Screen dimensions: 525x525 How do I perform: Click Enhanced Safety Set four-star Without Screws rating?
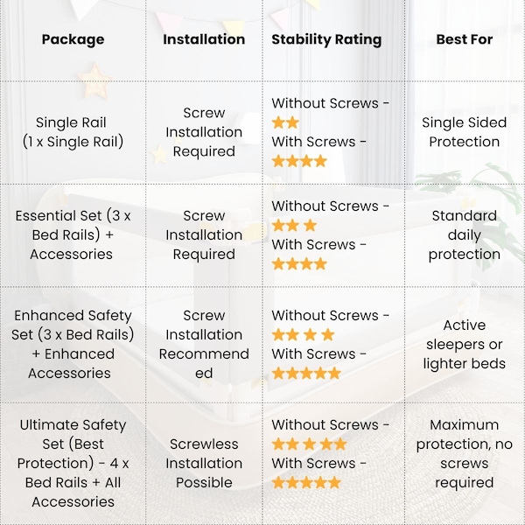pyautogui.click(x=304, y=334)
